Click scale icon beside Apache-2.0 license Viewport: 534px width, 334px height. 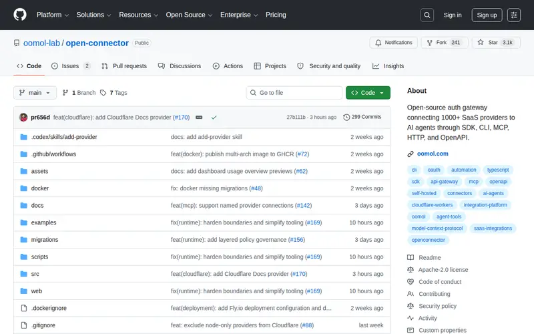[x=411, y=270]
